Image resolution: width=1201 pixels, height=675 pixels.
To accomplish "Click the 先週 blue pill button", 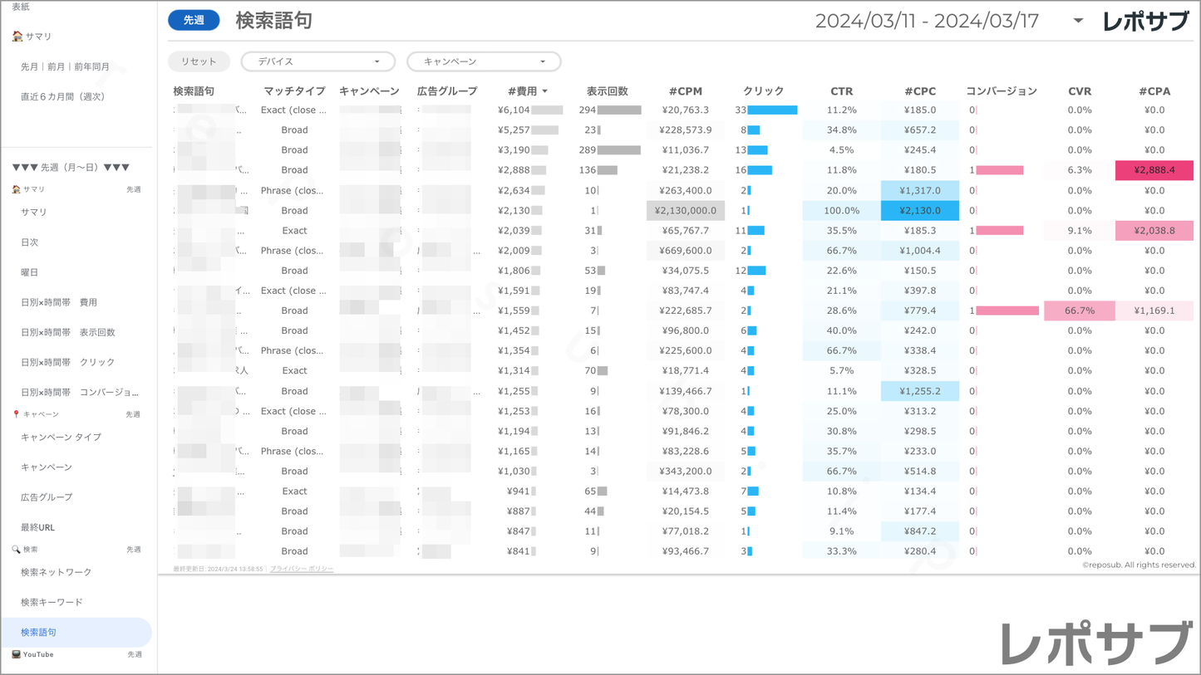I will coord(194,20).
